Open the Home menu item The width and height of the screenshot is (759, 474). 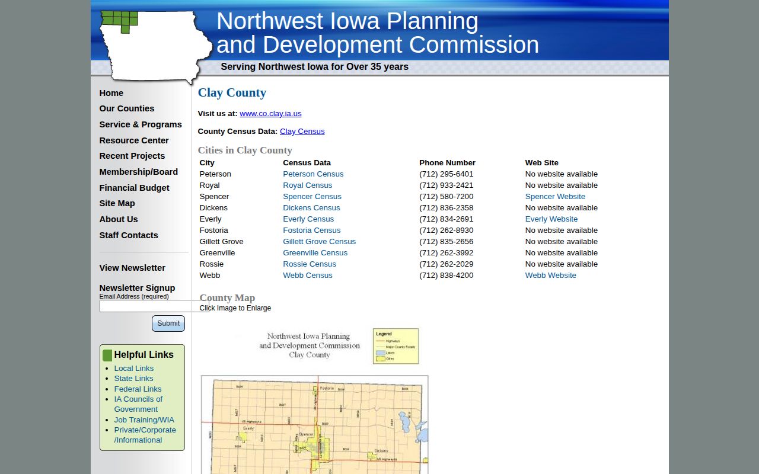(x=111, y=93)
